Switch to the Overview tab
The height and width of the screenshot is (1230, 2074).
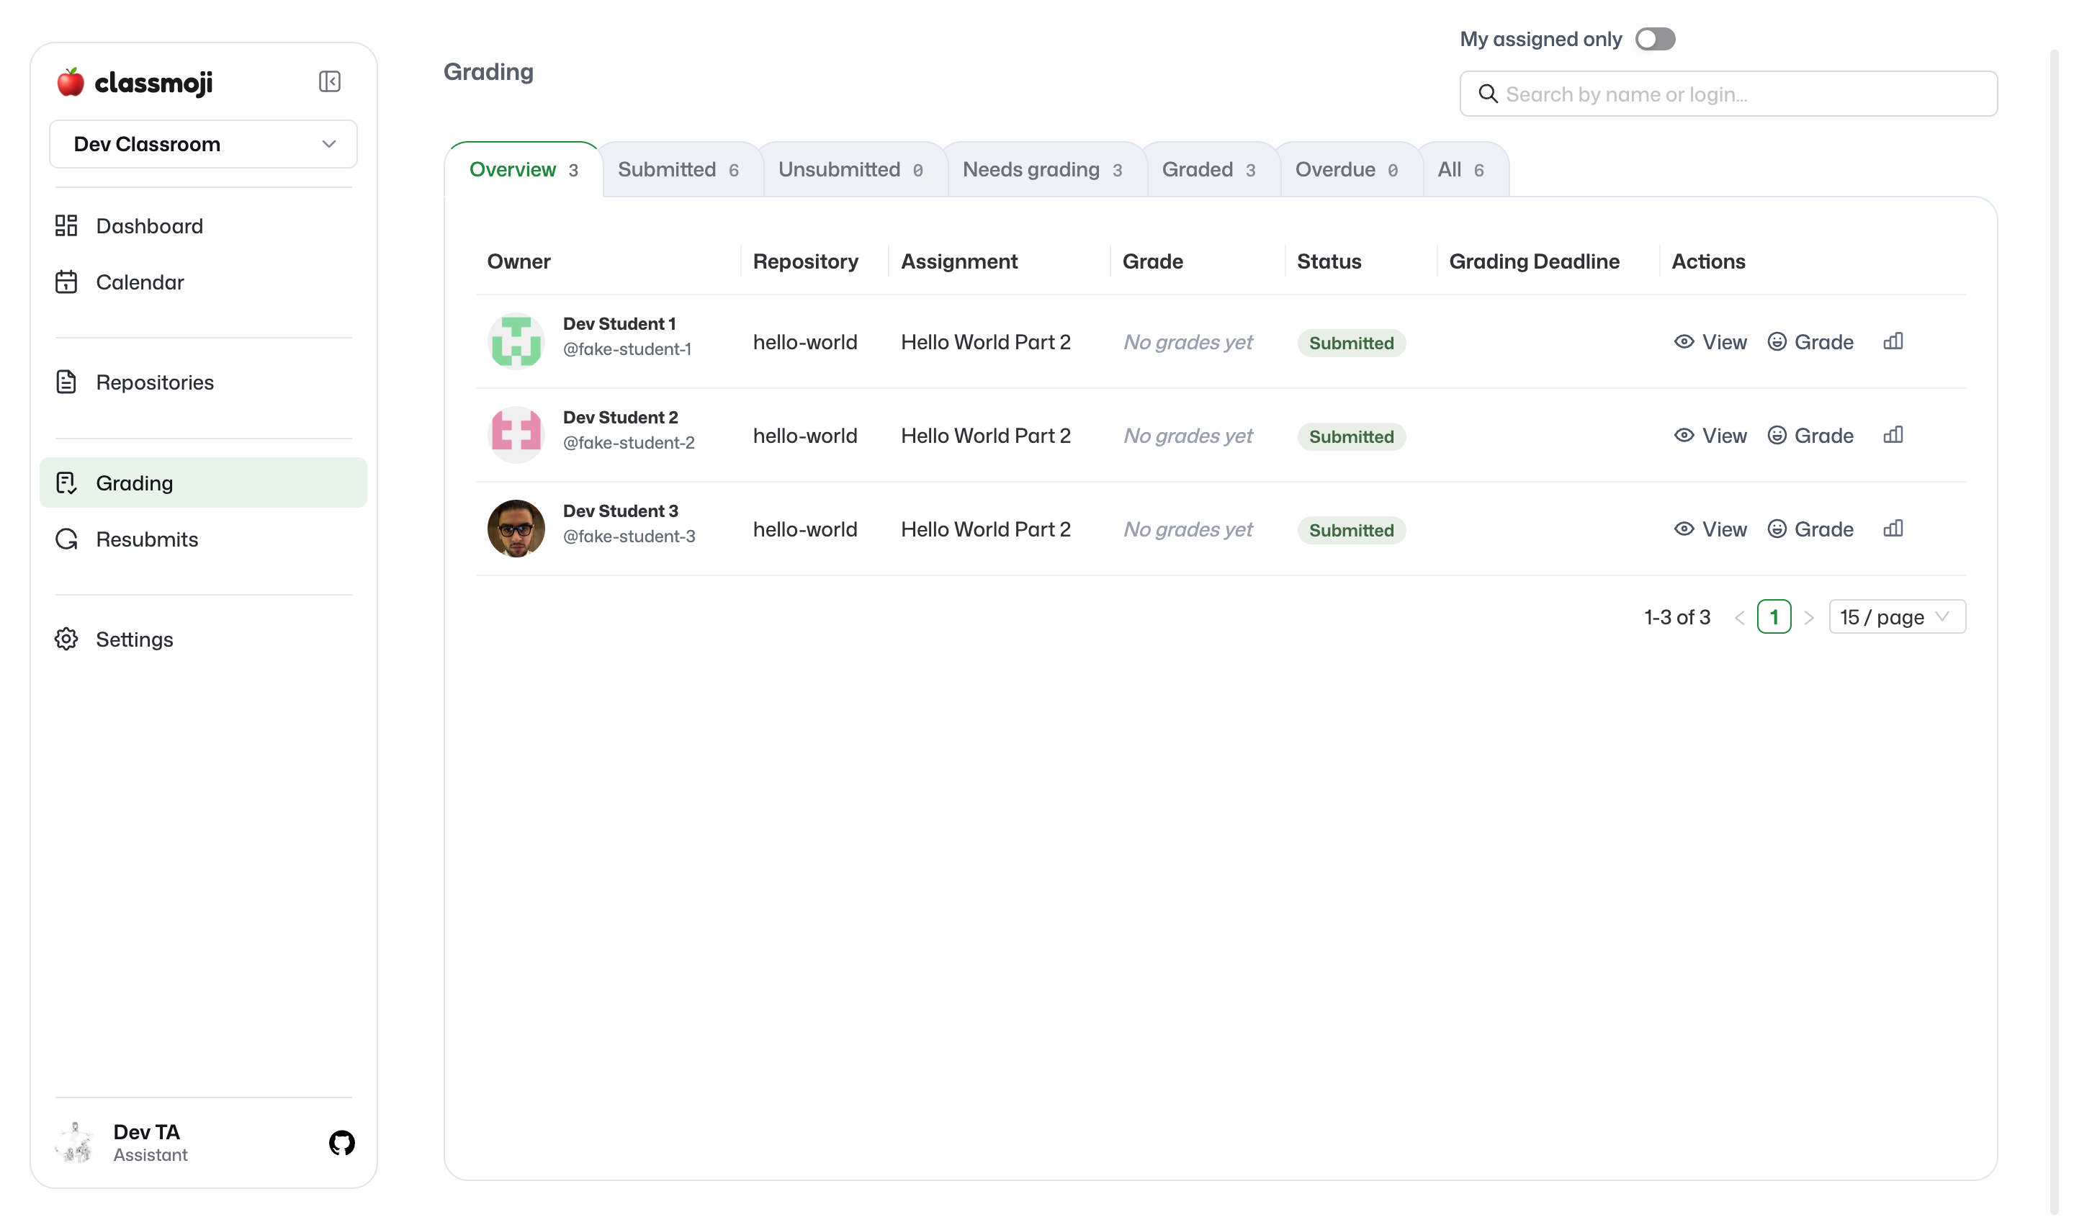524,170
